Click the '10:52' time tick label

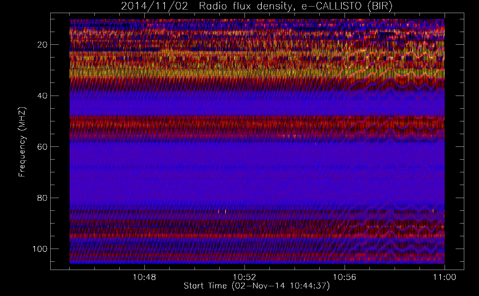click(x=245, y=277)
